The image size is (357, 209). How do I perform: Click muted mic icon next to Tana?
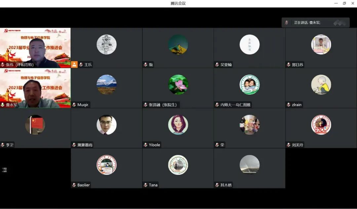point(145,185)
